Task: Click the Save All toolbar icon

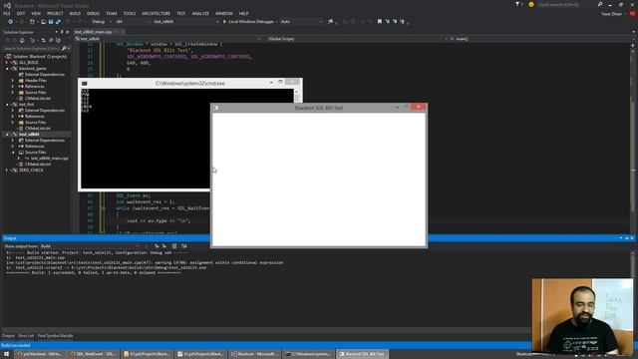Action: pos(58,22)
